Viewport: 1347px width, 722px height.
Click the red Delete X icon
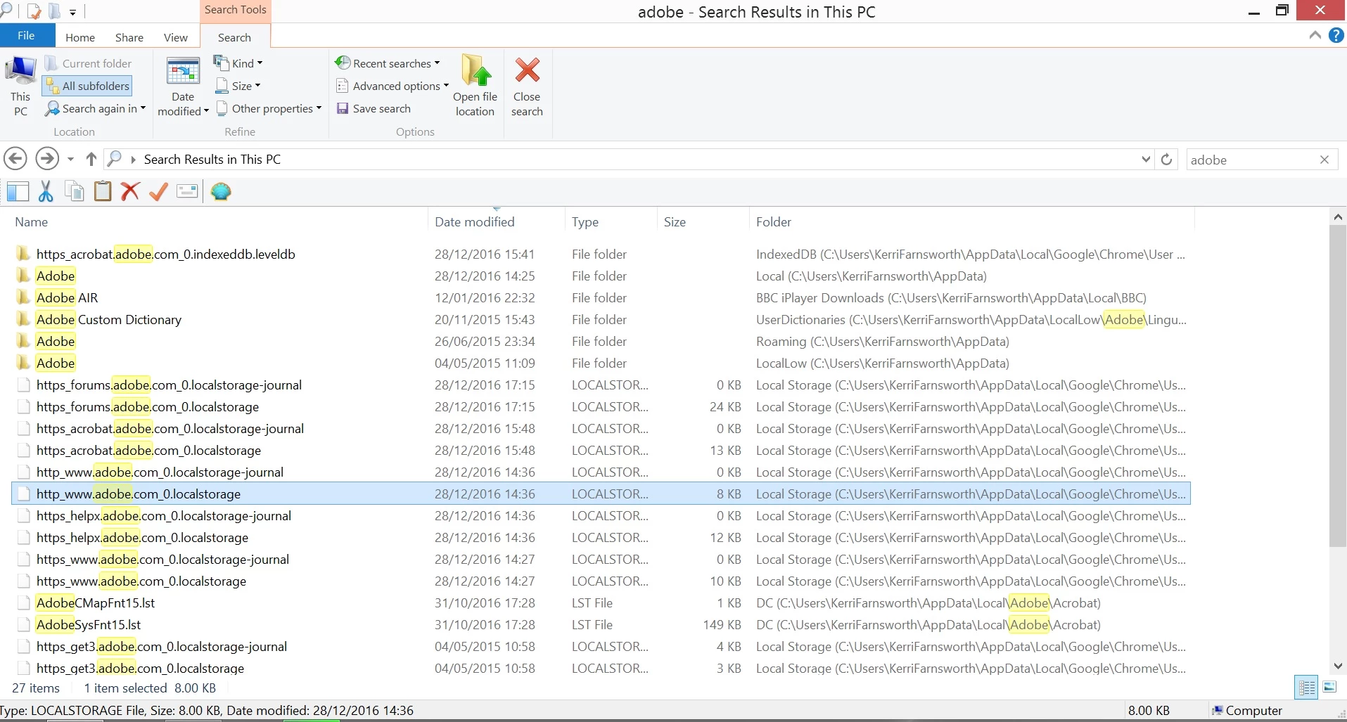tap(130, 191)
